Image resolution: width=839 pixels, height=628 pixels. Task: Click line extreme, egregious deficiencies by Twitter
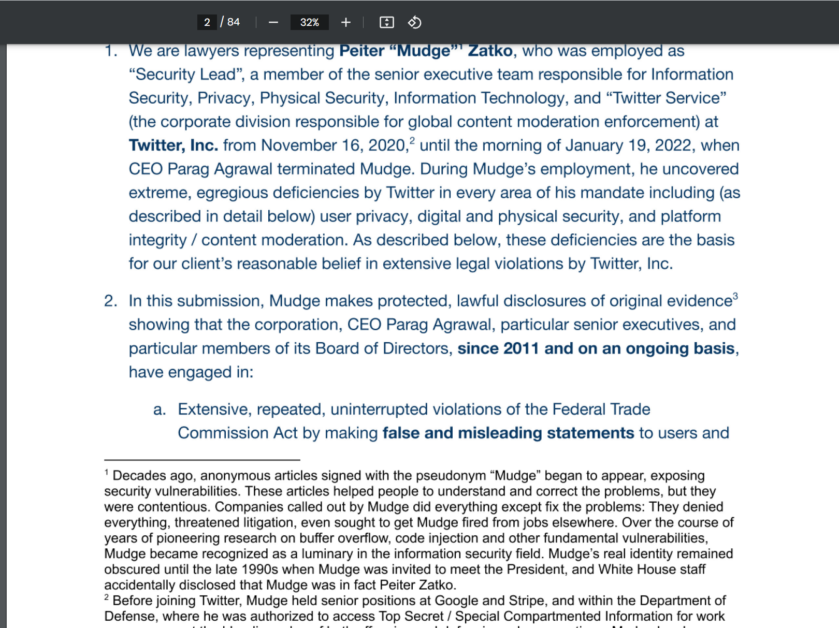pos(435,193)
